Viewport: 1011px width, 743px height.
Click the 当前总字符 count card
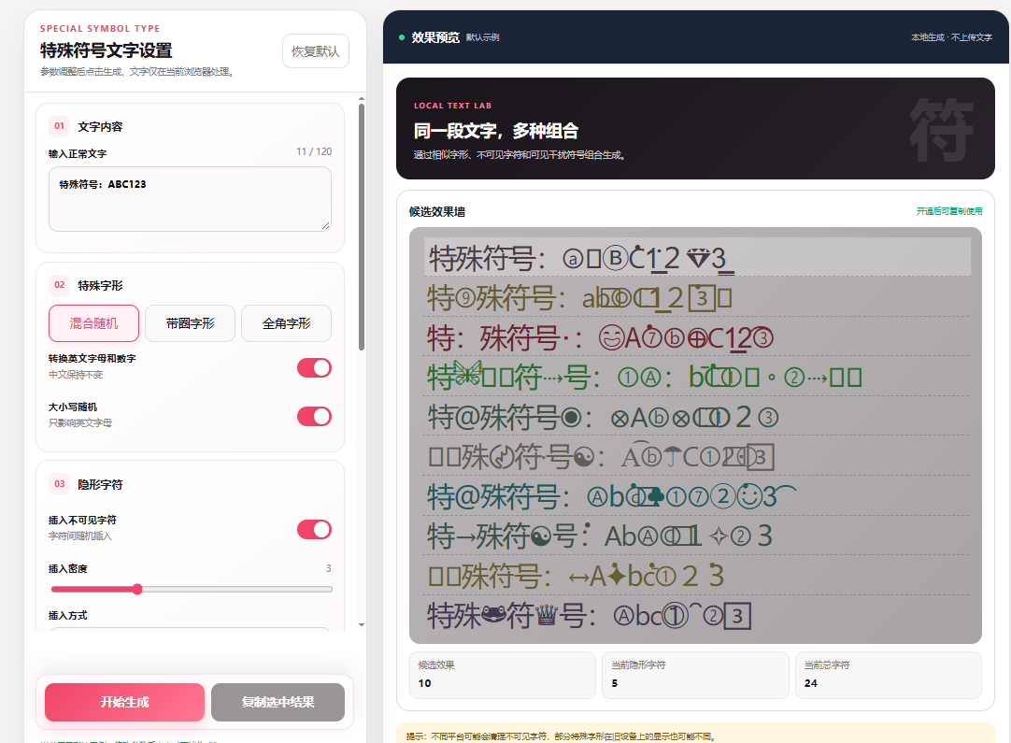click(x=889, y=675)
